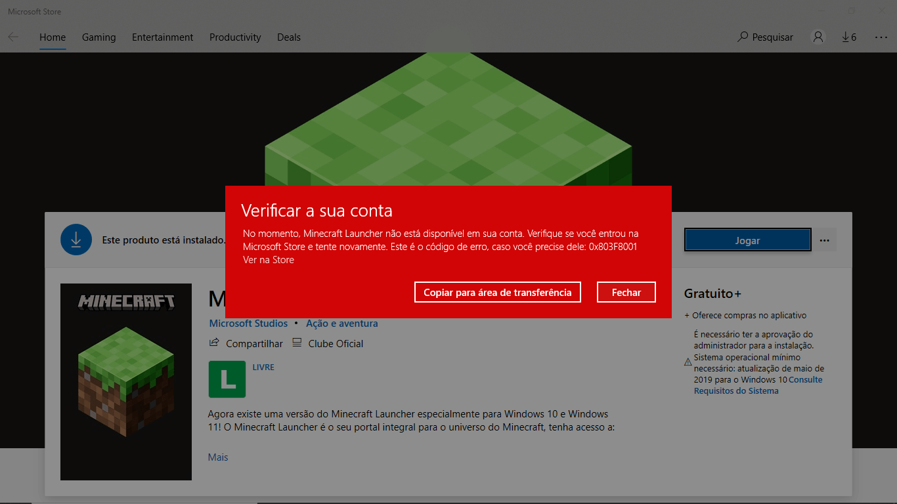Open Consulte Requisitos do Sistema link
Screen dimensions: 897x504
[x=758, y=385]
